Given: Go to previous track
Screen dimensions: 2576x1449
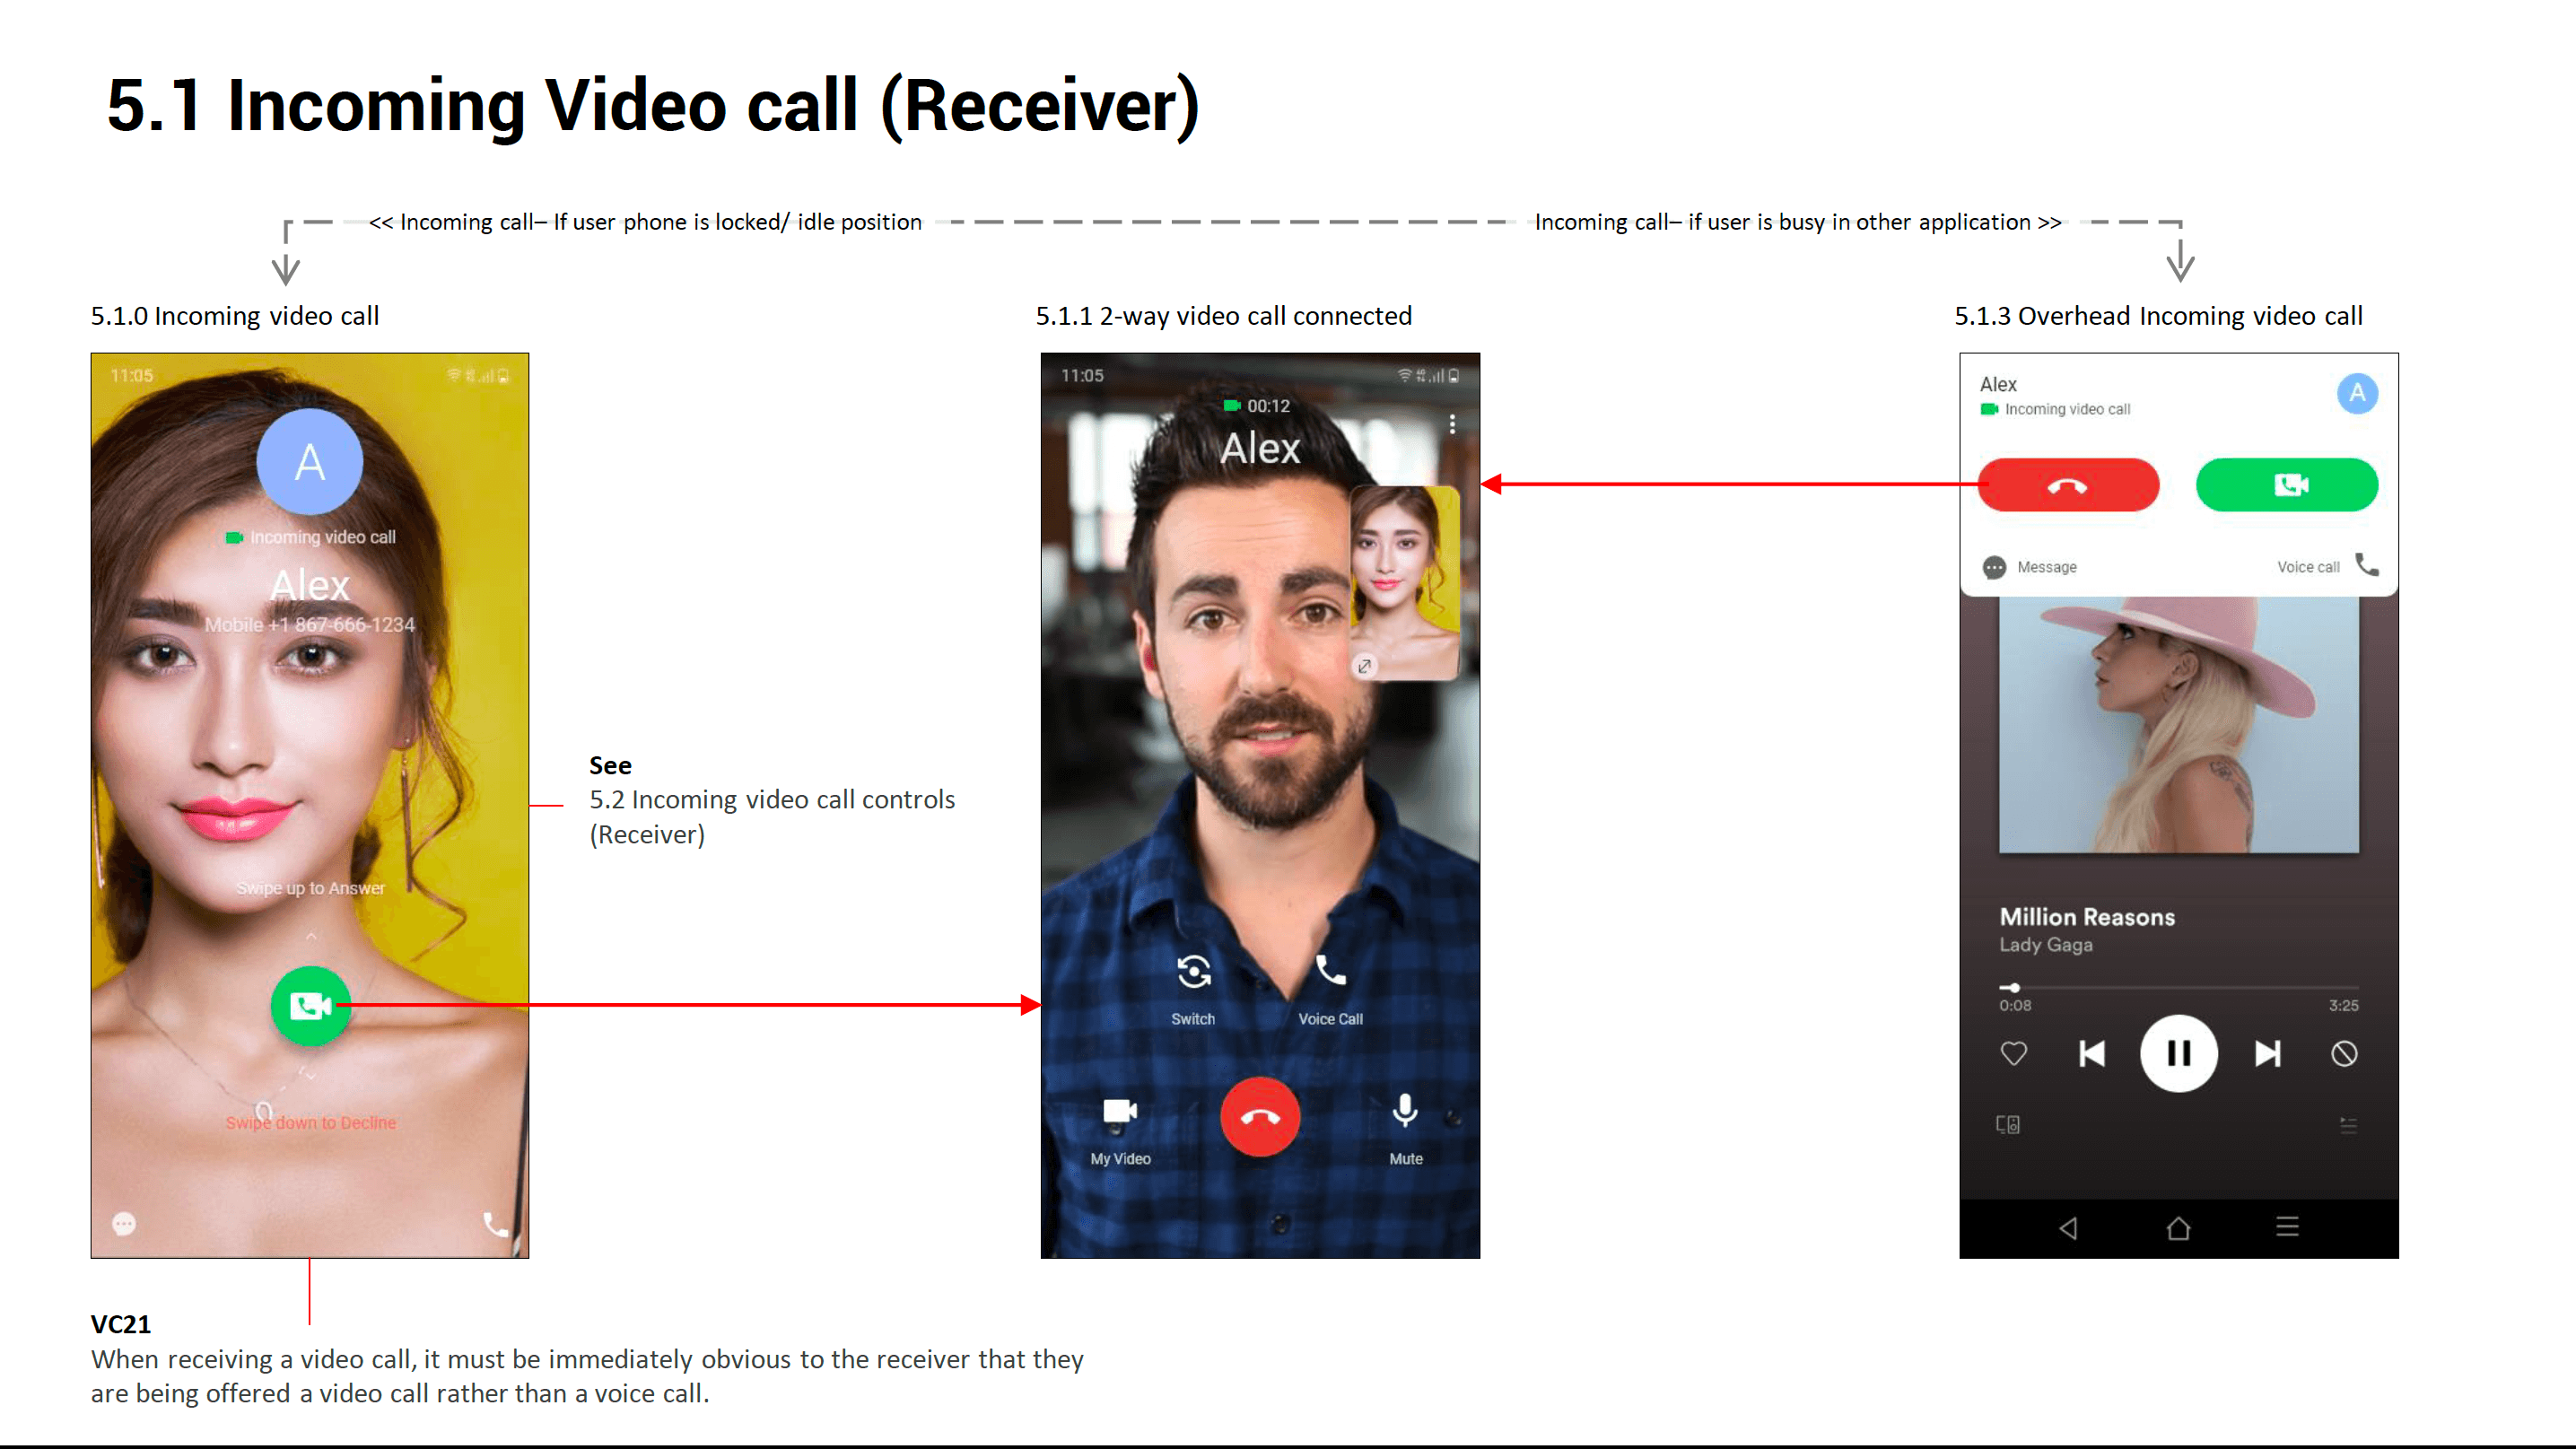Looking at the screenshot, I should pos(2092,1053).
